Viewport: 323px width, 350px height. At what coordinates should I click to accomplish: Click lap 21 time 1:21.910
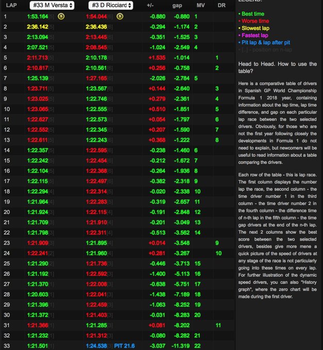[96, 222]
